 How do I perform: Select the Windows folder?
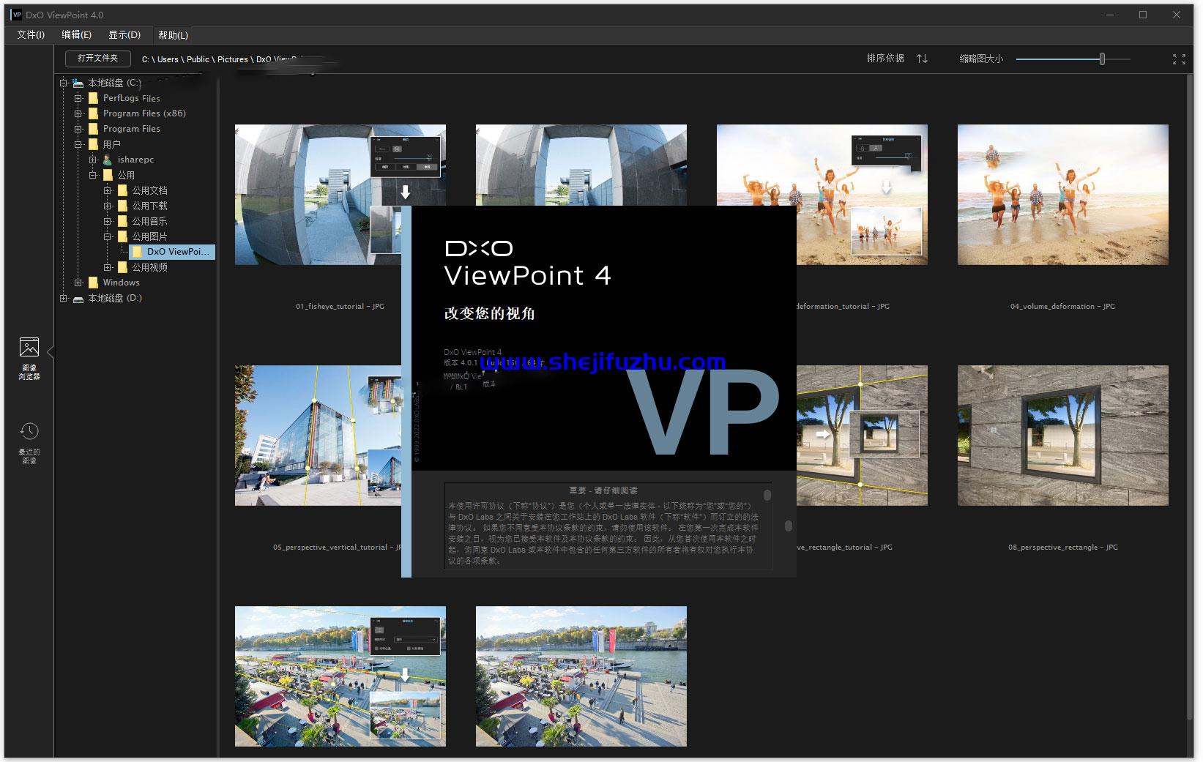pyautogui.click(x=121, y=283)
